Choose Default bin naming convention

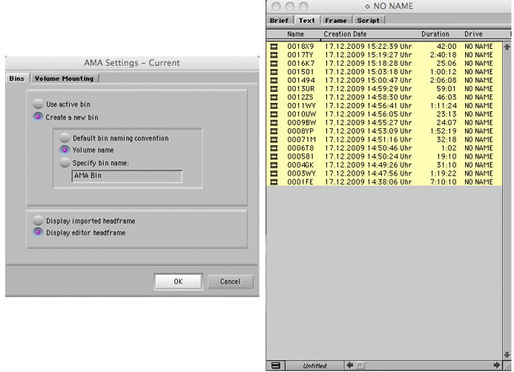click(65, 137)
